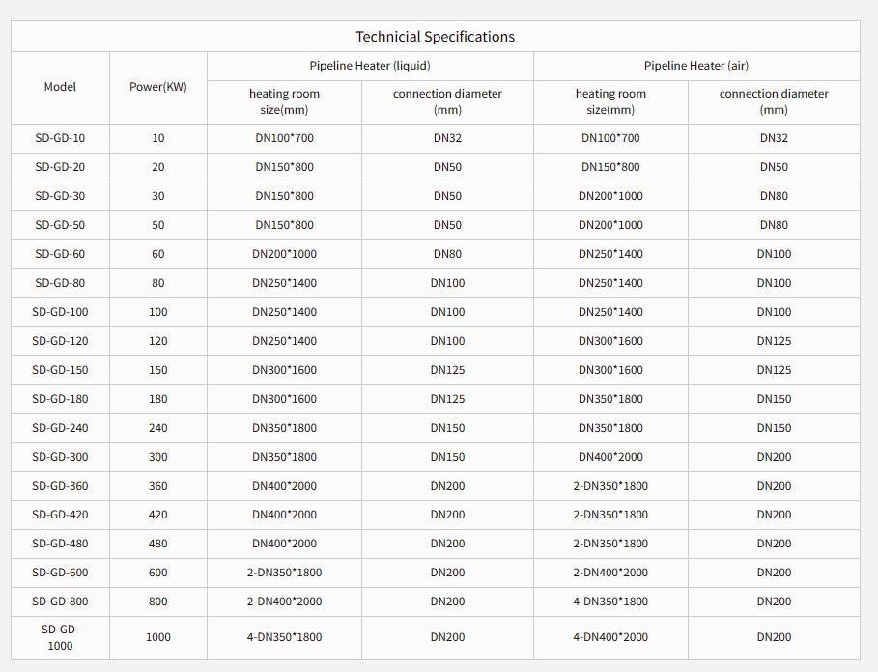878x672 pixels.
Task: Click the SD-GD-30 model cell
Action: [x=60, y=196]
